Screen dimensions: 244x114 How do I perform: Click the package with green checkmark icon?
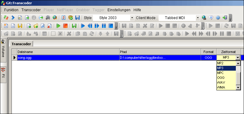click(71, 18)
